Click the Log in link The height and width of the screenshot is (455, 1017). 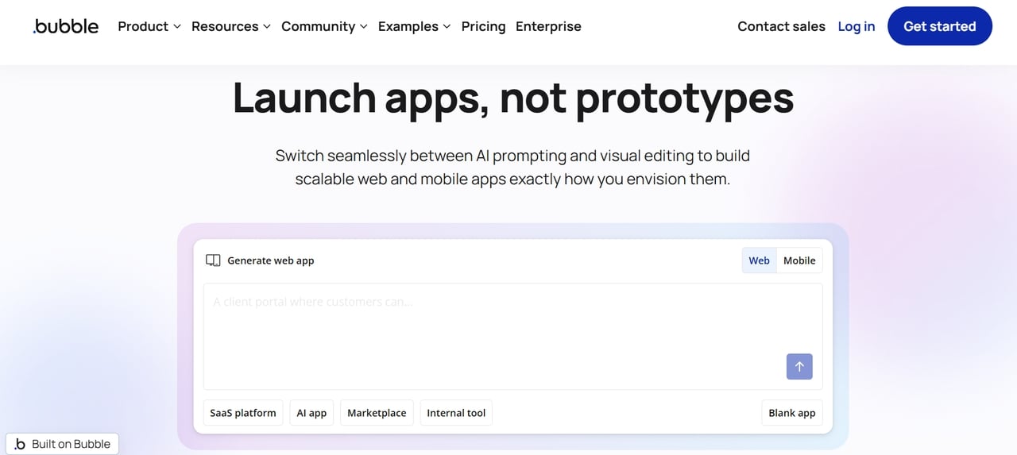(857, 26)
